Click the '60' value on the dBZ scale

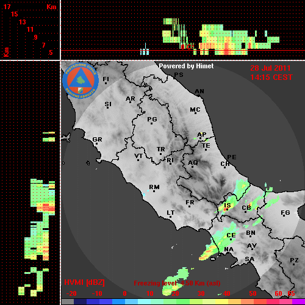point(278,293)
